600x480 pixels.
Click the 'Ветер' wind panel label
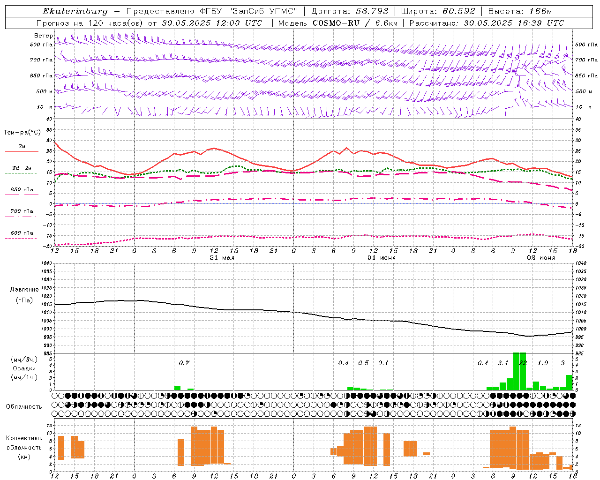(x=43, y=36)
